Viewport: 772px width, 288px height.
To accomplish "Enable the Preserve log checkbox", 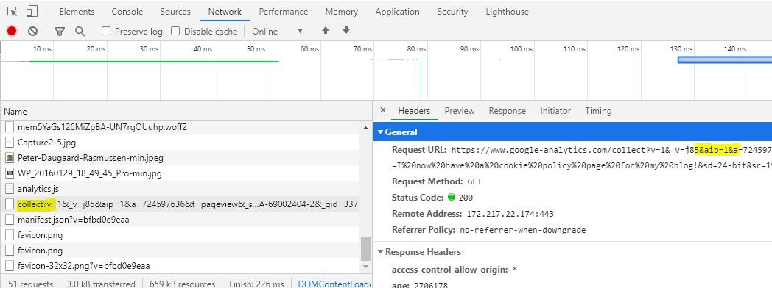I will pos(106,32).
